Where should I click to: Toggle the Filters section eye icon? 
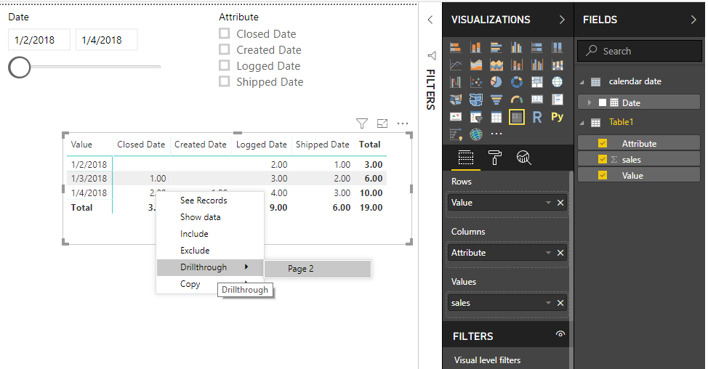click(x=560, y=334)
